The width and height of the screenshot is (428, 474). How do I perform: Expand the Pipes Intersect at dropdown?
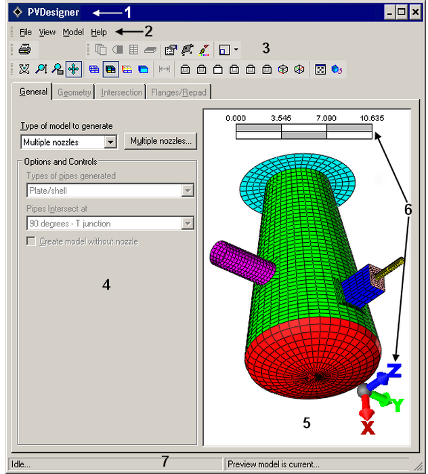[188, 224]
